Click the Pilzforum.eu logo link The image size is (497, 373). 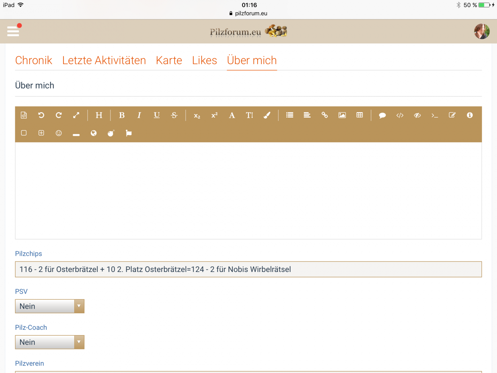[248, 31]
